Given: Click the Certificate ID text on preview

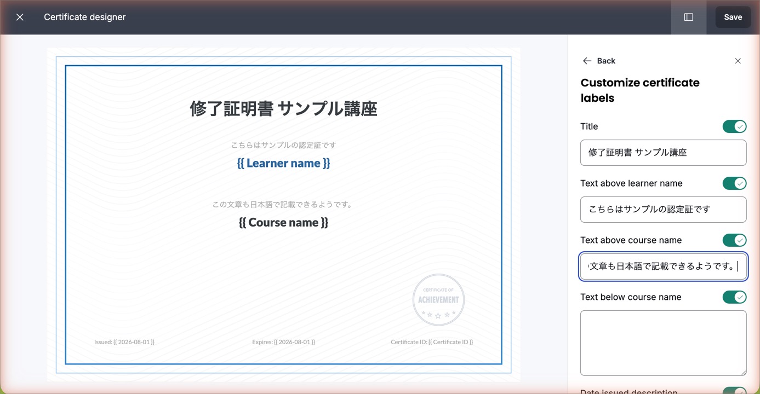Looking at the screenshot, I should pyautogui.click(x=432, y=342).
